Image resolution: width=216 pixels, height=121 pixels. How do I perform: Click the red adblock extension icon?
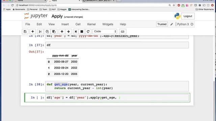click(x=179, y=5)
